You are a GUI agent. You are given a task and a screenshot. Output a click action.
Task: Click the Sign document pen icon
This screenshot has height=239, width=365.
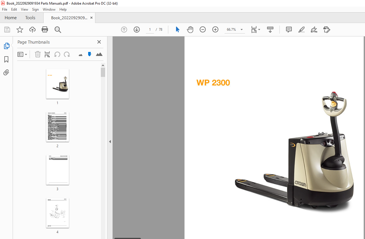(x=314, y=30)
